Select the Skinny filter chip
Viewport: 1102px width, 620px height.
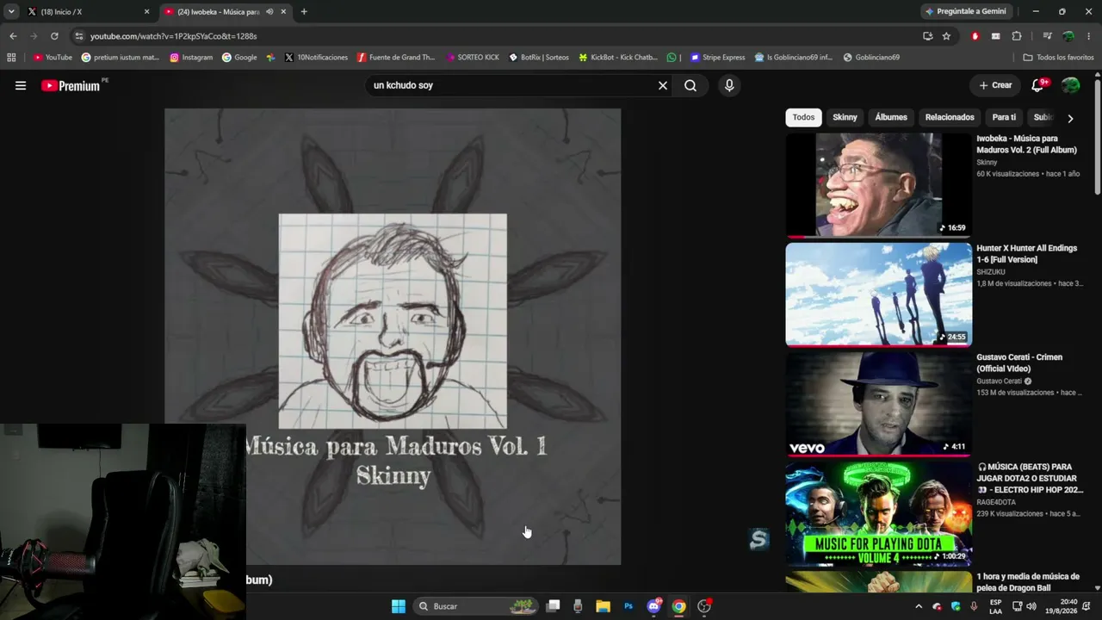(x=845, y=117)
